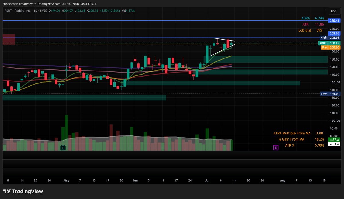Click the topmost blue 208.05 price label

click(x=334, y=33)
